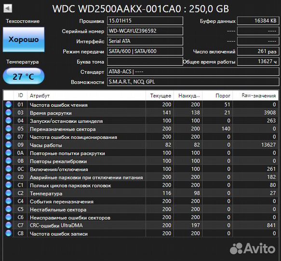Click the status orb for attribute C1
The width and height of the screenshot is (281, 261).
(8, 185)
